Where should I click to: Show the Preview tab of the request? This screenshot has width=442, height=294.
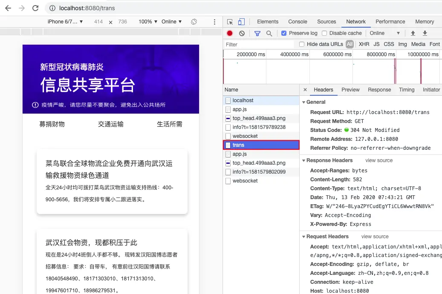click(x=350, y=90)
